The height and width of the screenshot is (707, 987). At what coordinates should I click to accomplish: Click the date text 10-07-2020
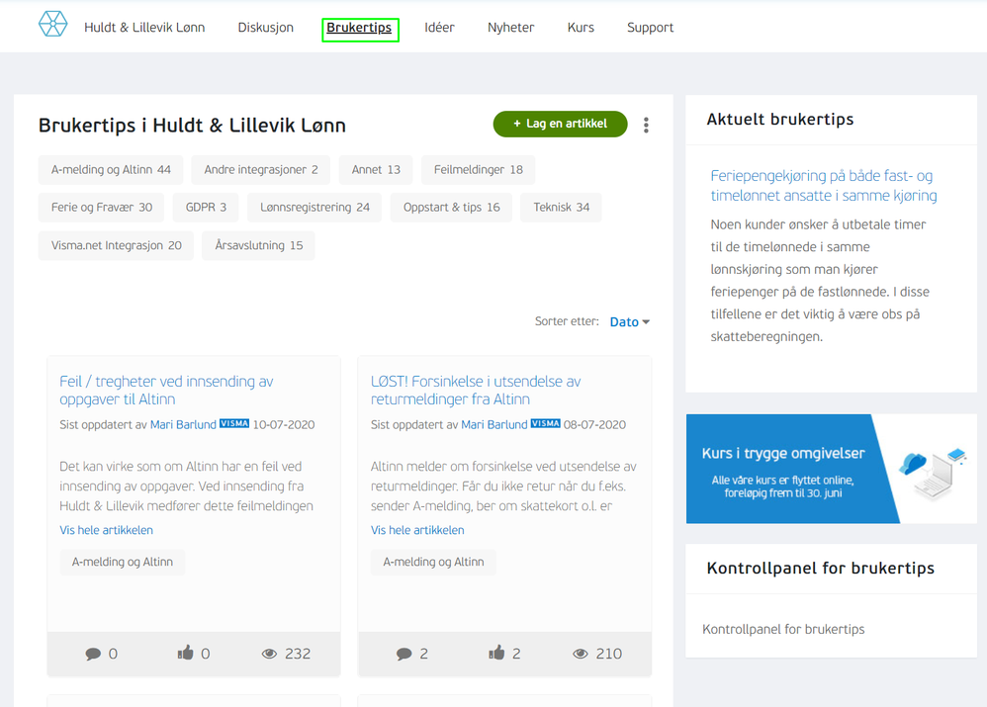284,424
